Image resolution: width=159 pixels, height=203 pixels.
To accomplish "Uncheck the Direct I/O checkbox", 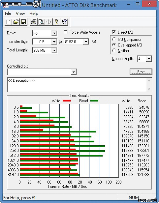I will (114, 32).
